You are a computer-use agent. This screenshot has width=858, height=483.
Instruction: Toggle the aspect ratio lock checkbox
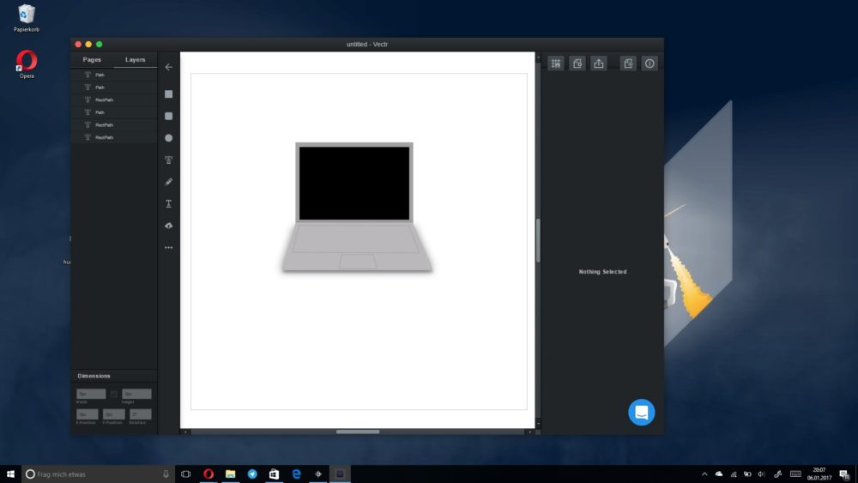tap(114, 394)
